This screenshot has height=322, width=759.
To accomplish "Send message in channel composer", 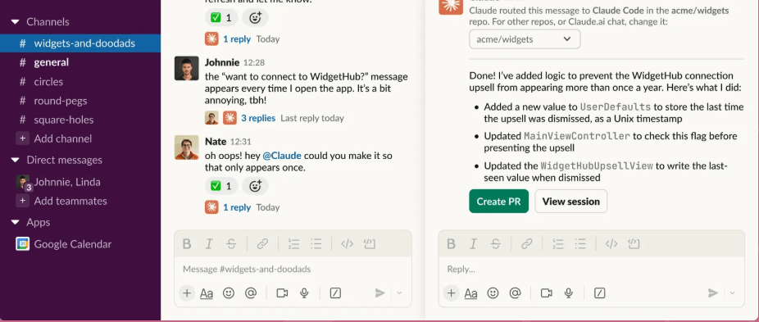I will pos(380,293).
